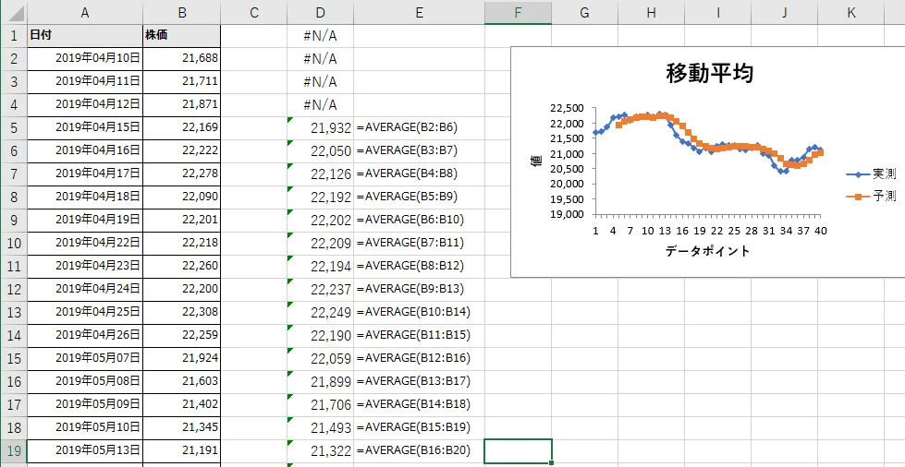Select column header D

click(x=320, y=12)
